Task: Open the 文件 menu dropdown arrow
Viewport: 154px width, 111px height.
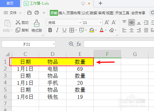Action: pos(20,13)
